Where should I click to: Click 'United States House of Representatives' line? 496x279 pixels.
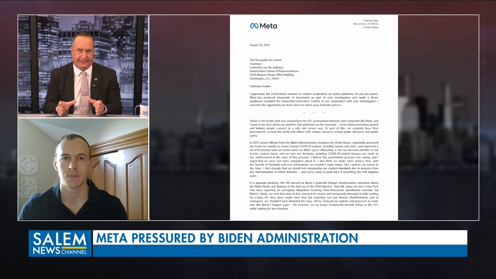tap(274, 71)
